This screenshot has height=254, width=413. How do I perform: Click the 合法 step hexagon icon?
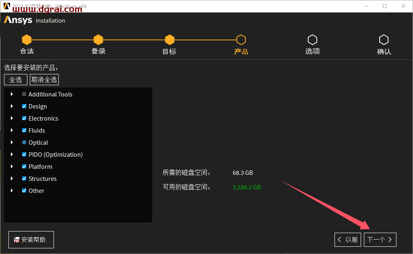pos(27,40)
